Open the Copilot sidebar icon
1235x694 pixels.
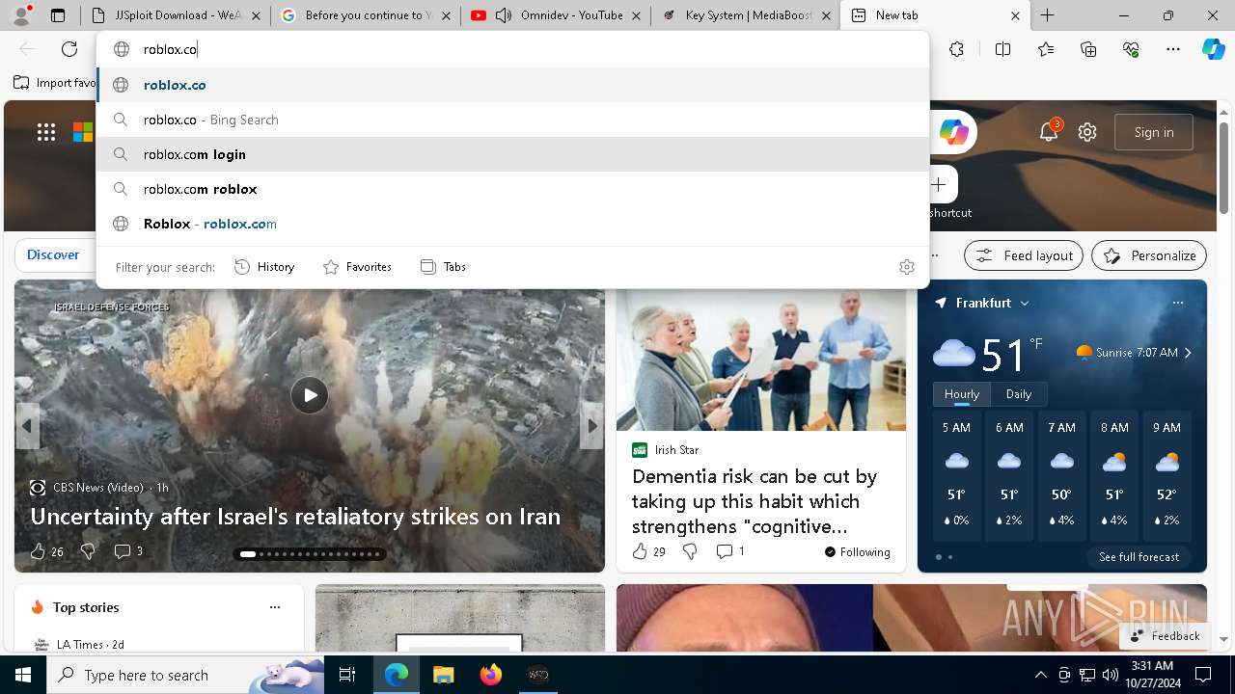(1213, 49)
